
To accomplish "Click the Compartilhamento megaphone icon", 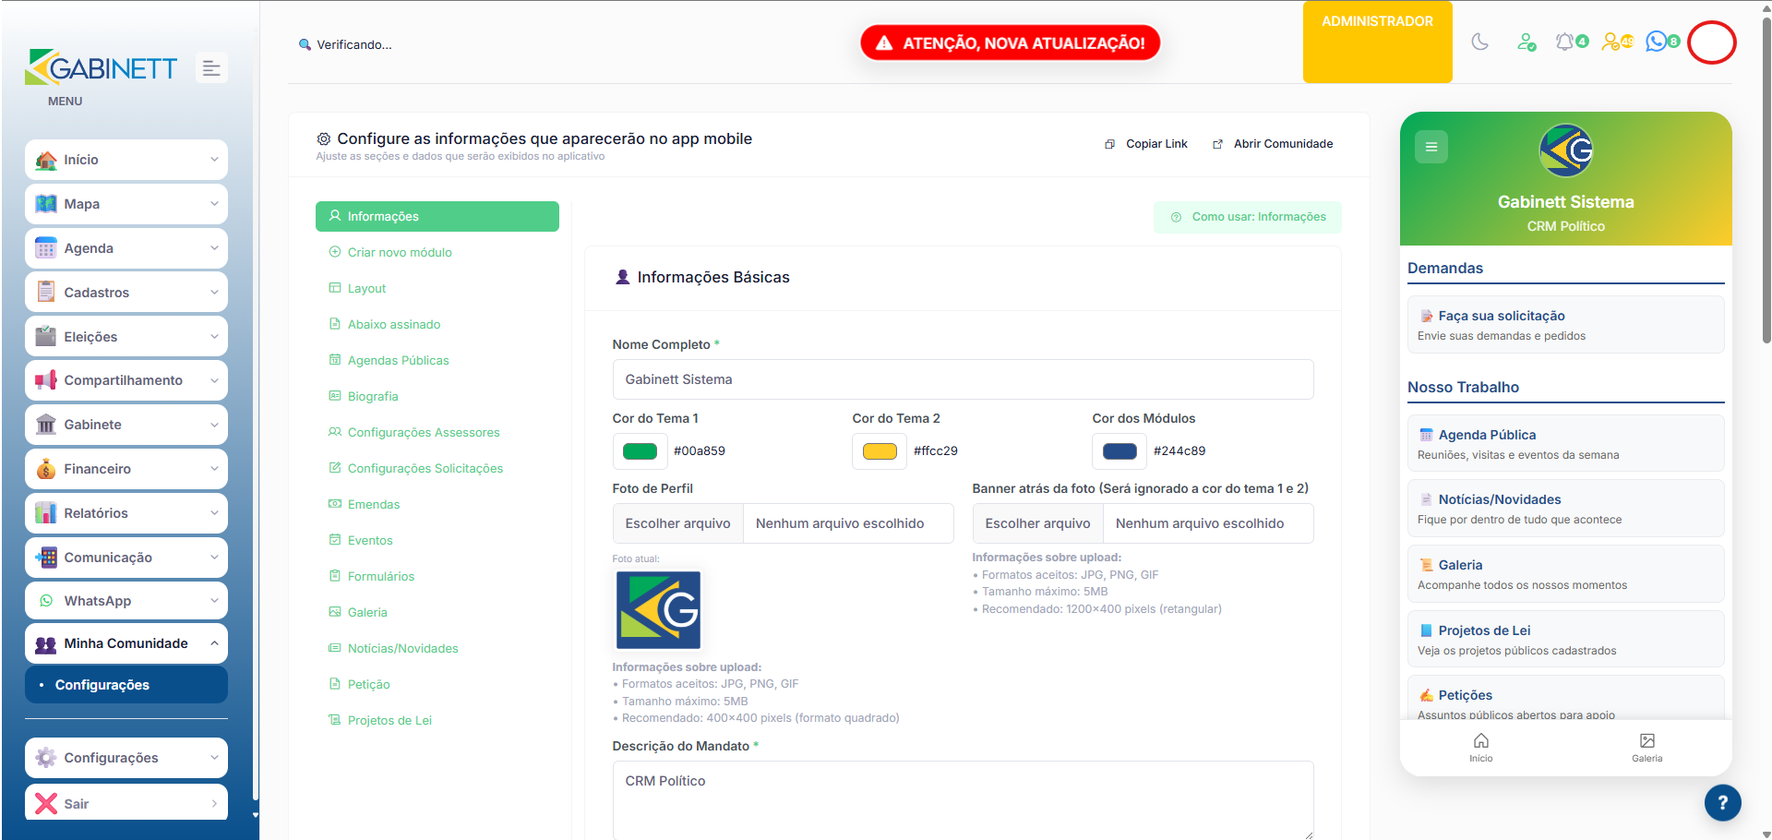I will tap(46, 380).
